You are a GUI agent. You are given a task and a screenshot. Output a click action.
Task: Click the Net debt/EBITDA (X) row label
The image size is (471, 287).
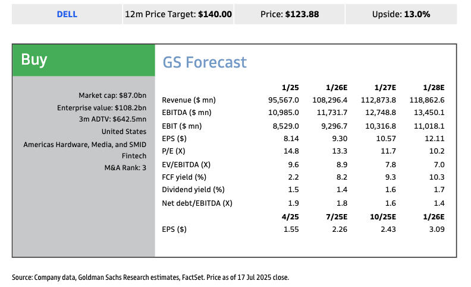197,203
